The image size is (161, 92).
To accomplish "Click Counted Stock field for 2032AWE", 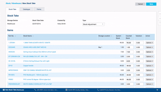I will coord(130,47).
